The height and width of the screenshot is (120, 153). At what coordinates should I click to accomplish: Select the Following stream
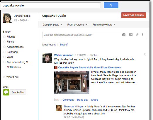12,52
